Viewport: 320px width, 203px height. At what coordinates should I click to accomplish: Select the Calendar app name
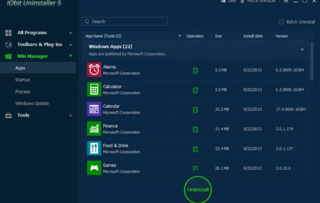tap(111, 106)
